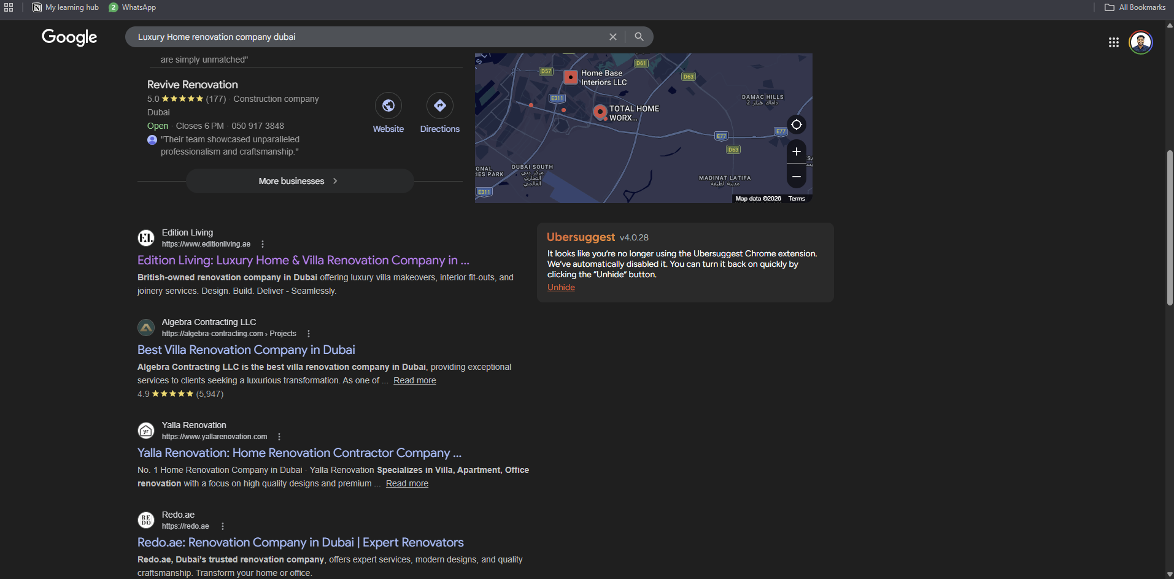
Task: Click the page's vertical scrollbar thumb
Action: 1170,227
